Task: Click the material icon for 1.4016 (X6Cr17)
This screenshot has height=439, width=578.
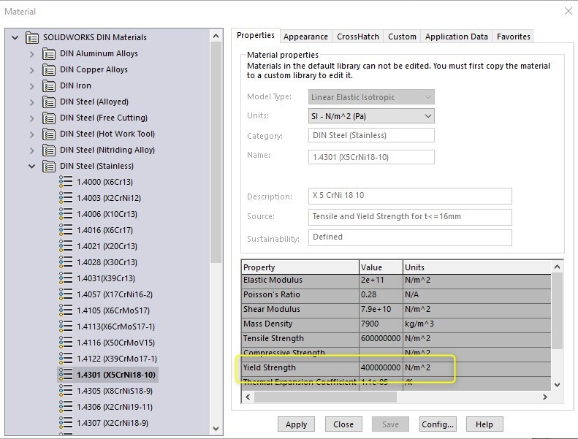Action: point(66,230)
